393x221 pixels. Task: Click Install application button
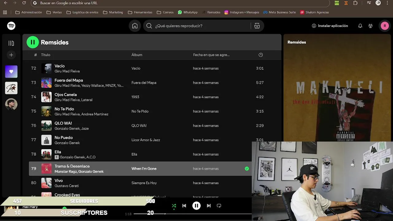click(x=330, y=26)
